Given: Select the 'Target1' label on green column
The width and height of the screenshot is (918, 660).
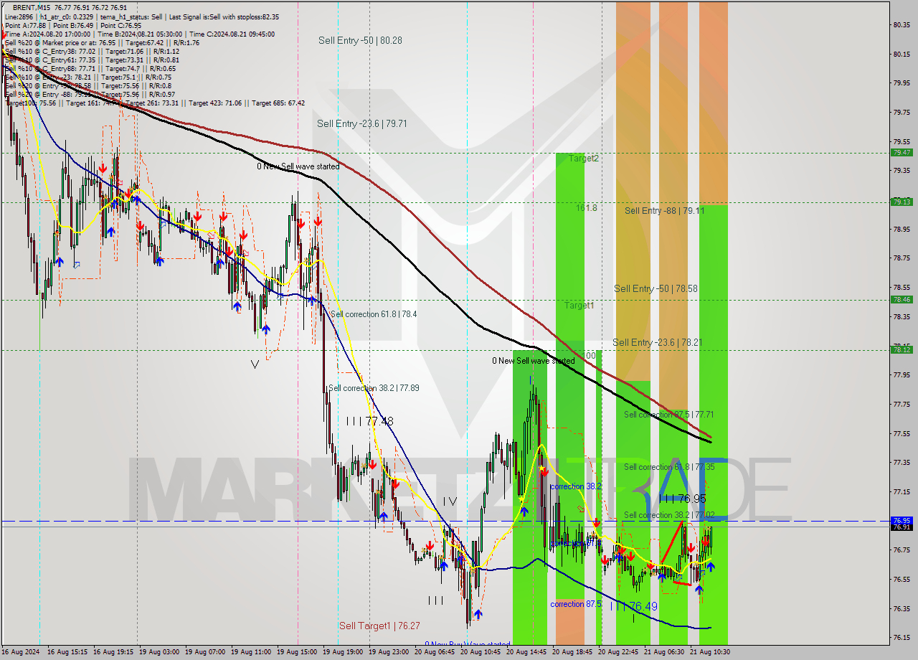Looking at the screenshot, I should (579, 306).
